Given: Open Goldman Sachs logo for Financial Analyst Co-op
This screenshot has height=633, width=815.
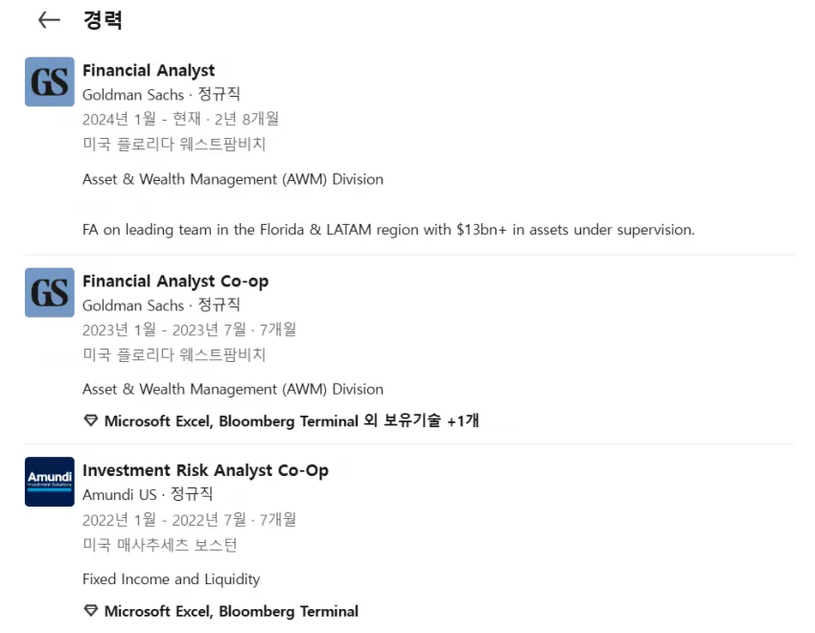Looking at the screenshot, I should (x=49, y=292).
